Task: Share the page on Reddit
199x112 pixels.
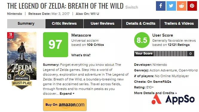Action: click(182, 6)
